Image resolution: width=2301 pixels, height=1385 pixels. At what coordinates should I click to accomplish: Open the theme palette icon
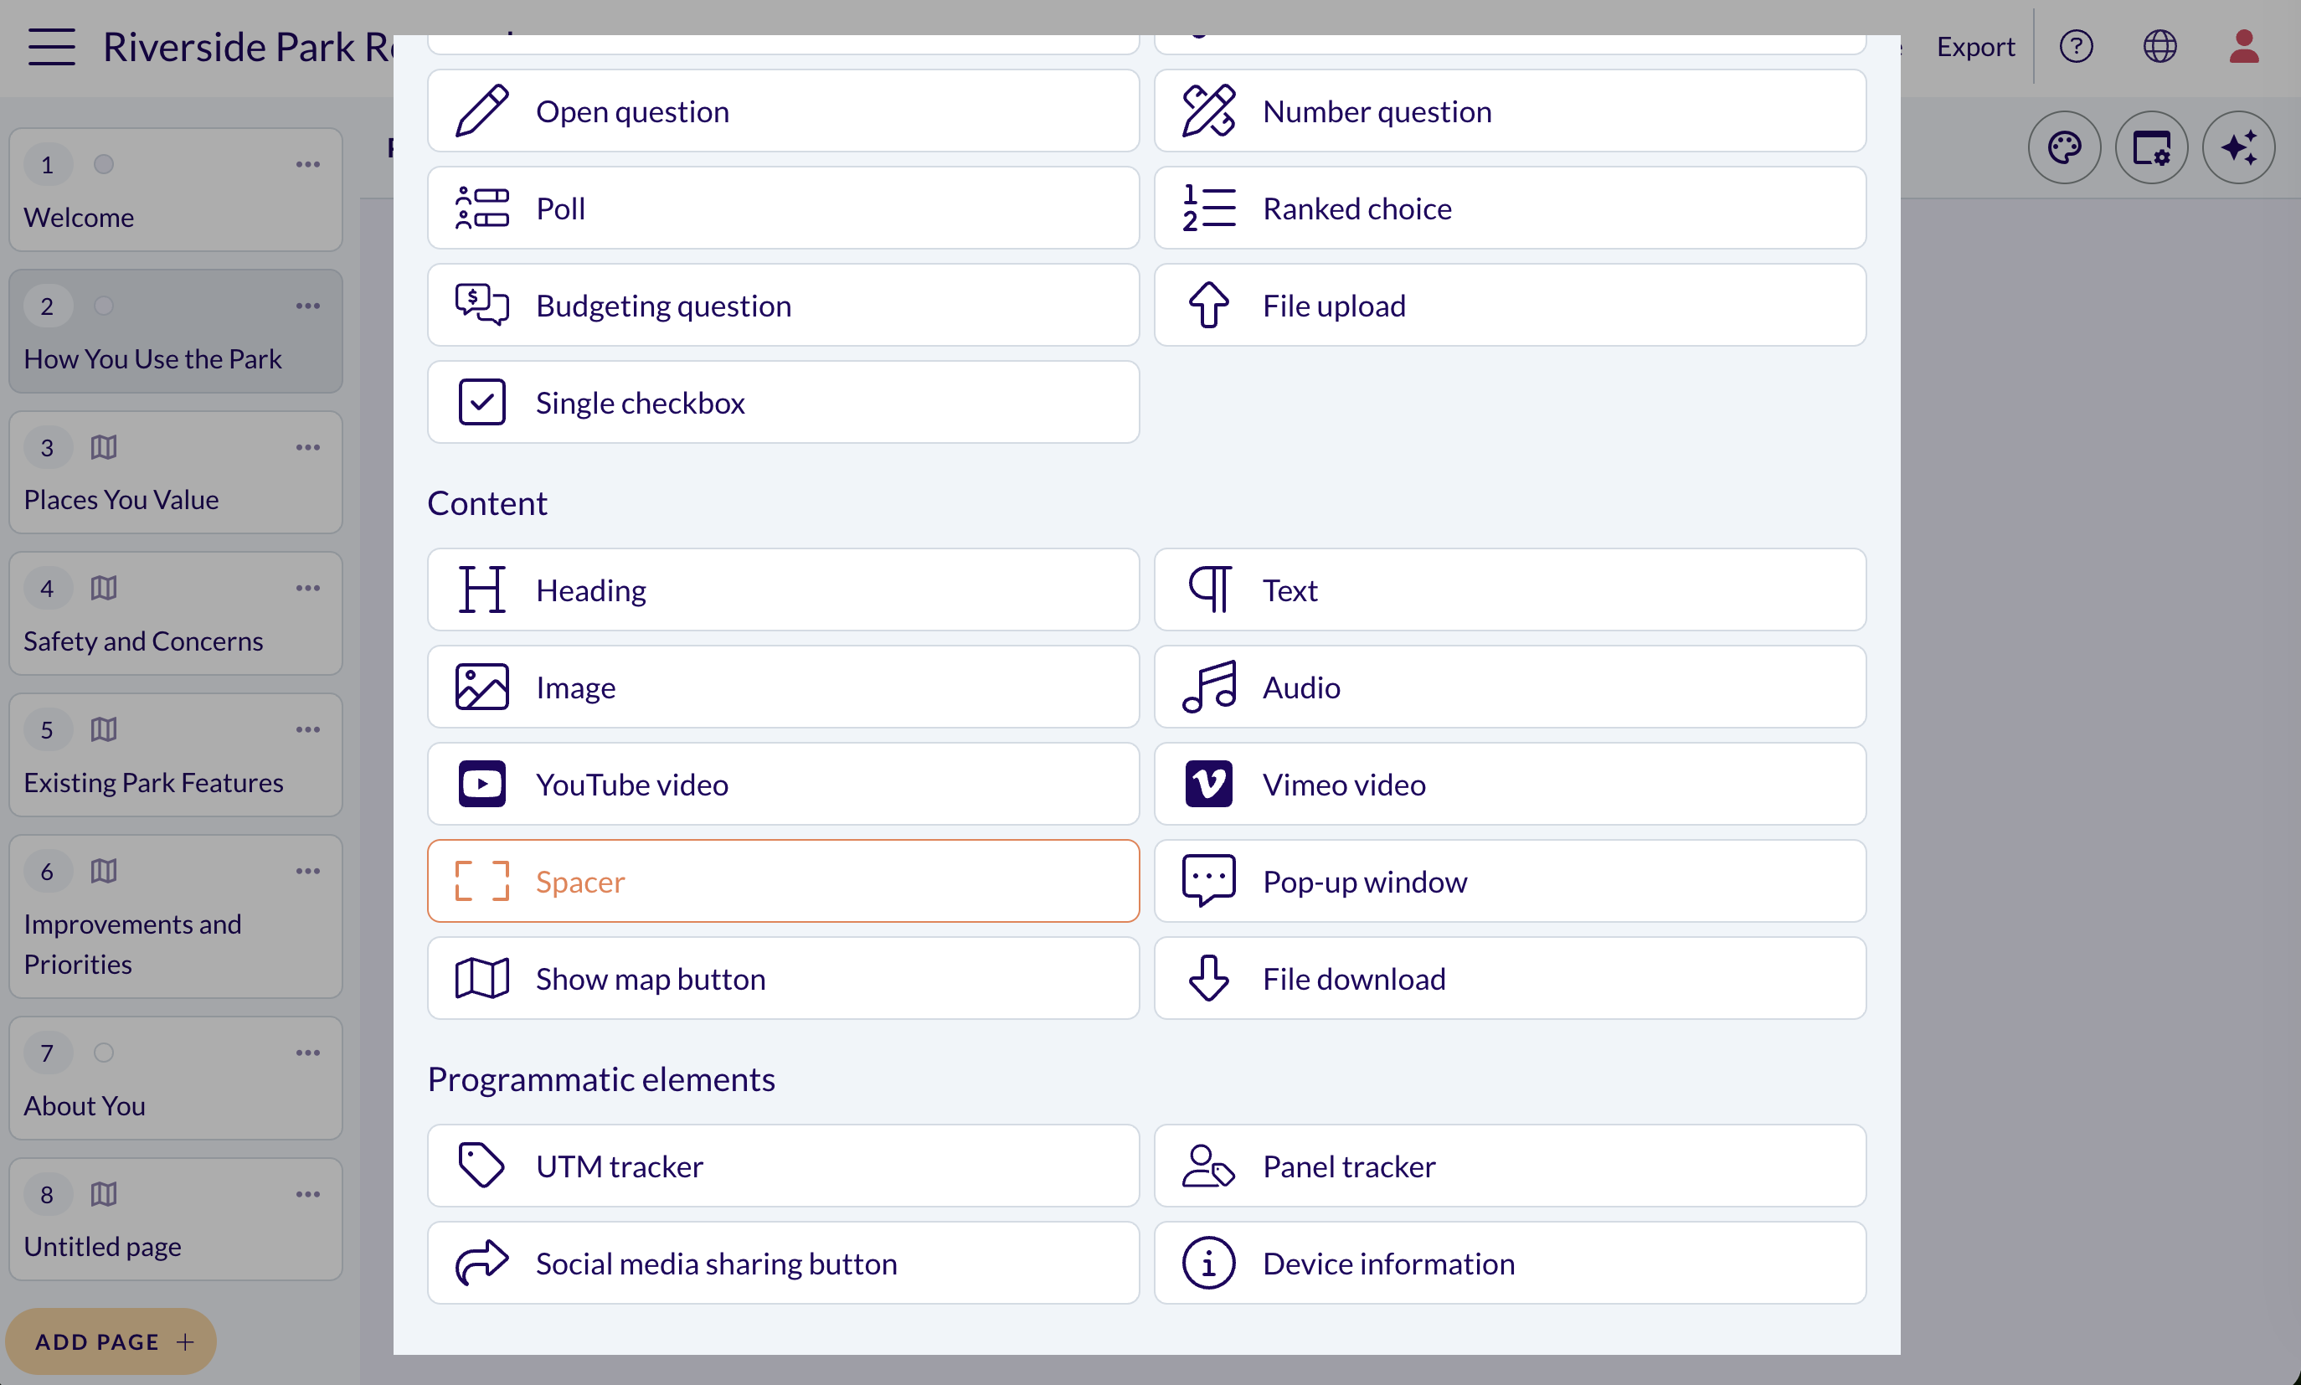point(2064,147)
